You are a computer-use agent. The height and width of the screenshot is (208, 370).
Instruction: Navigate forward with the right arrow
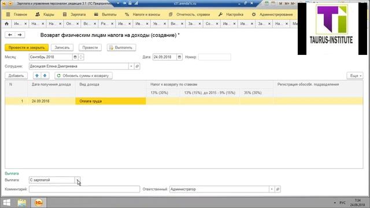coord(20,35)
